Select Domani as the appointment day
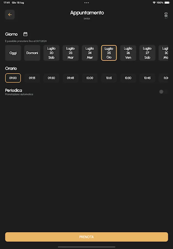This screenshot has width=173, height=249. 32,53
